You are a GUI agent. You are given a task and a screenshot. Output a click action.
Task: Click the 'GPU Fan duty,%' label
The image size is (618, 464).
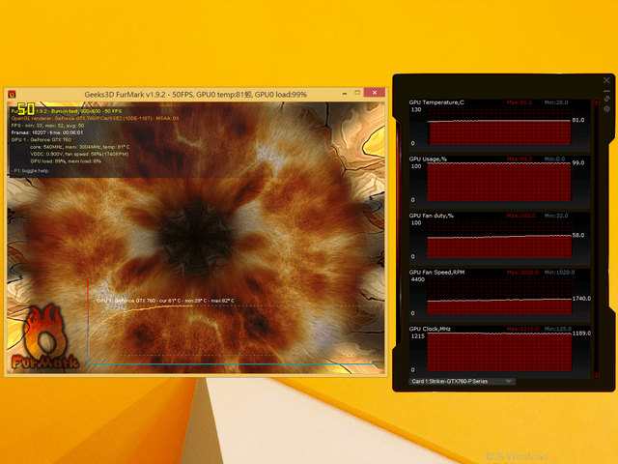coord(432,216)
